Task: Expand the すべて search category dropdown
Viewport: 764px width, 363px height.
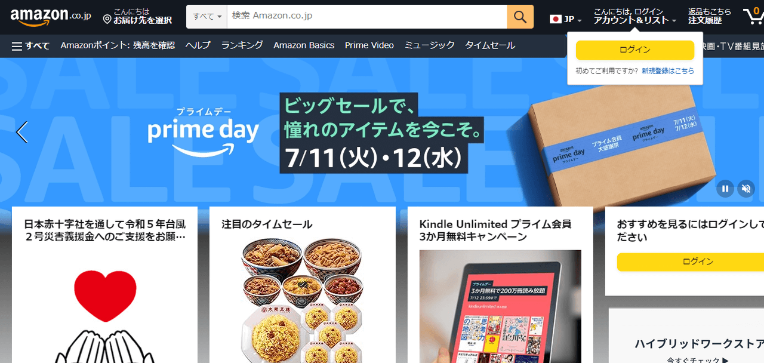Action: [x=207, y=16]
